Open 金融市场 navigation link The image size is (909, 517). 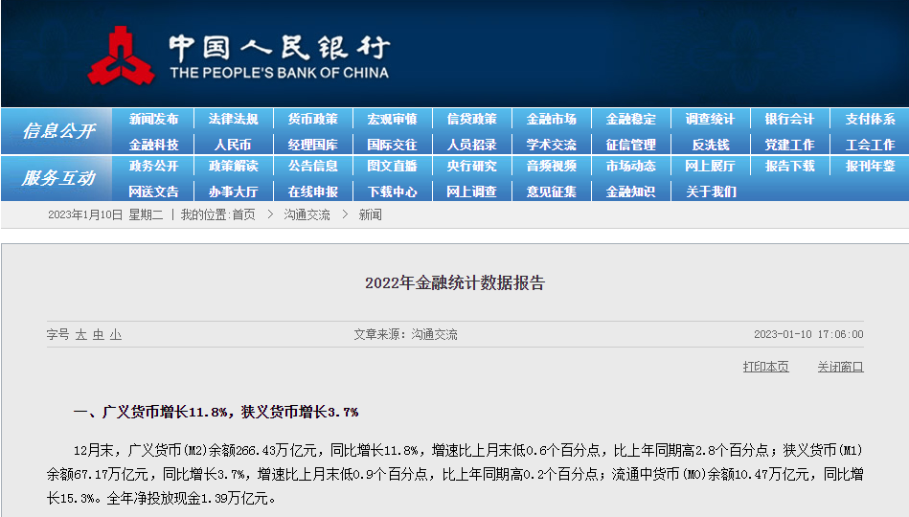pyautogui.click(x=552, y=120)
